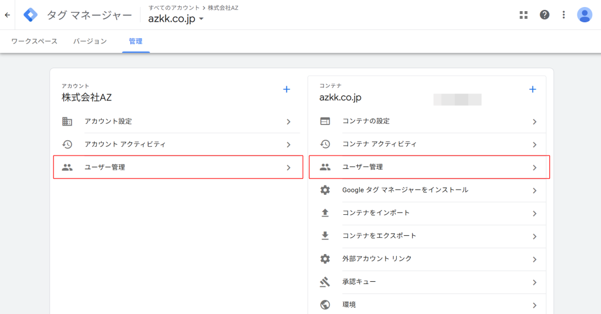Viewport: 601px width, 314px height.
Task: Expand アカウント アクティビティ via its chevron
Action: [288, 144]
